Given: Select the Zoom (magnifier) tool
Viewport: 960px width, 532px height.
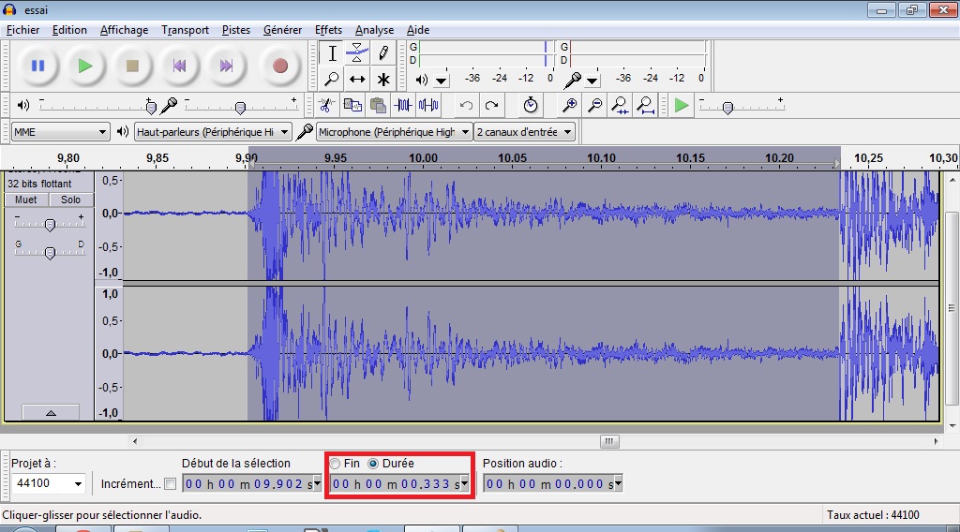Looking at the screenshot, I should coord(332,79).
